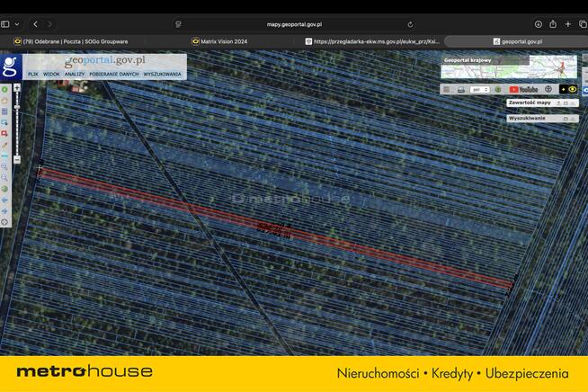Click the zoom in plus button on slider
The width and height of the screenshot is (588, 392).
[x=16, y=90]
